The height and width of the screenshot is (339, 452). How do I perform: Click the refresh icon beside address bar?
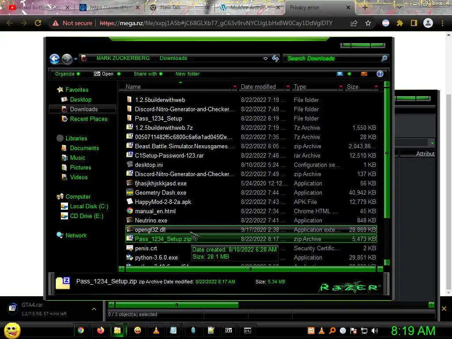pos(275,59)
